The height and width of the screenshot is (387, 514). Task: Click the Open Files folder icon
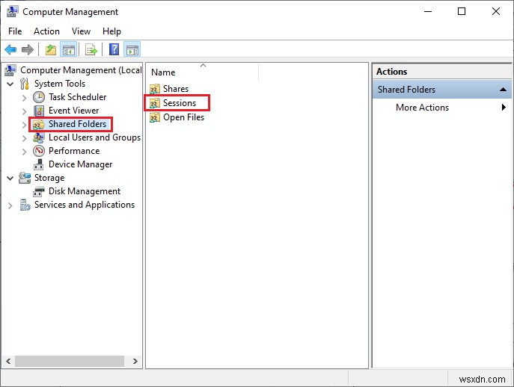coord(155,117)
